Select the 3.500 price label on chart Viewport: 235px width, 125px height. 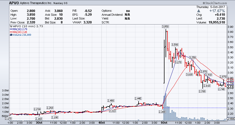175,45
